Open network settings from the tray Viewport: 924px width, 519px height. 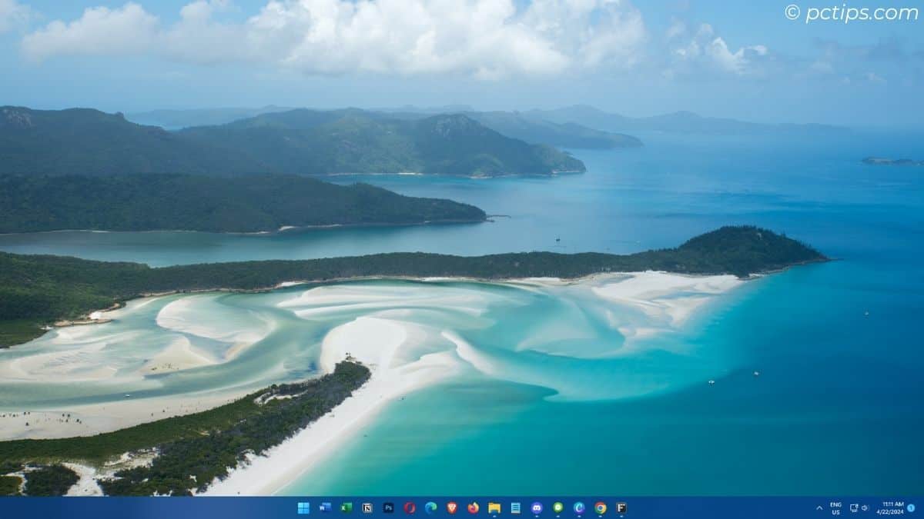click(x=854, y=507)
